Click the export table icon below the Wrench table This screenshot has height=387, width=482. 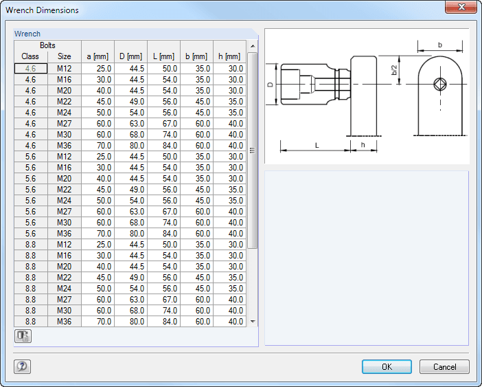[23, 336]
